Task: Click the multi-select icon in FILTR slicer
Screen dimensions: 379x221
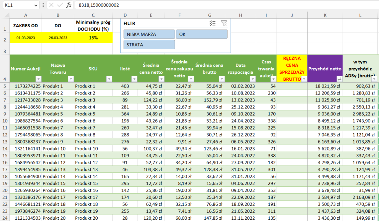Action: (x=212, y=23)
